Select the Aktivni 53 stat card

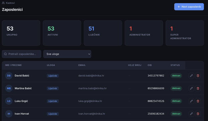coord(62,33)
